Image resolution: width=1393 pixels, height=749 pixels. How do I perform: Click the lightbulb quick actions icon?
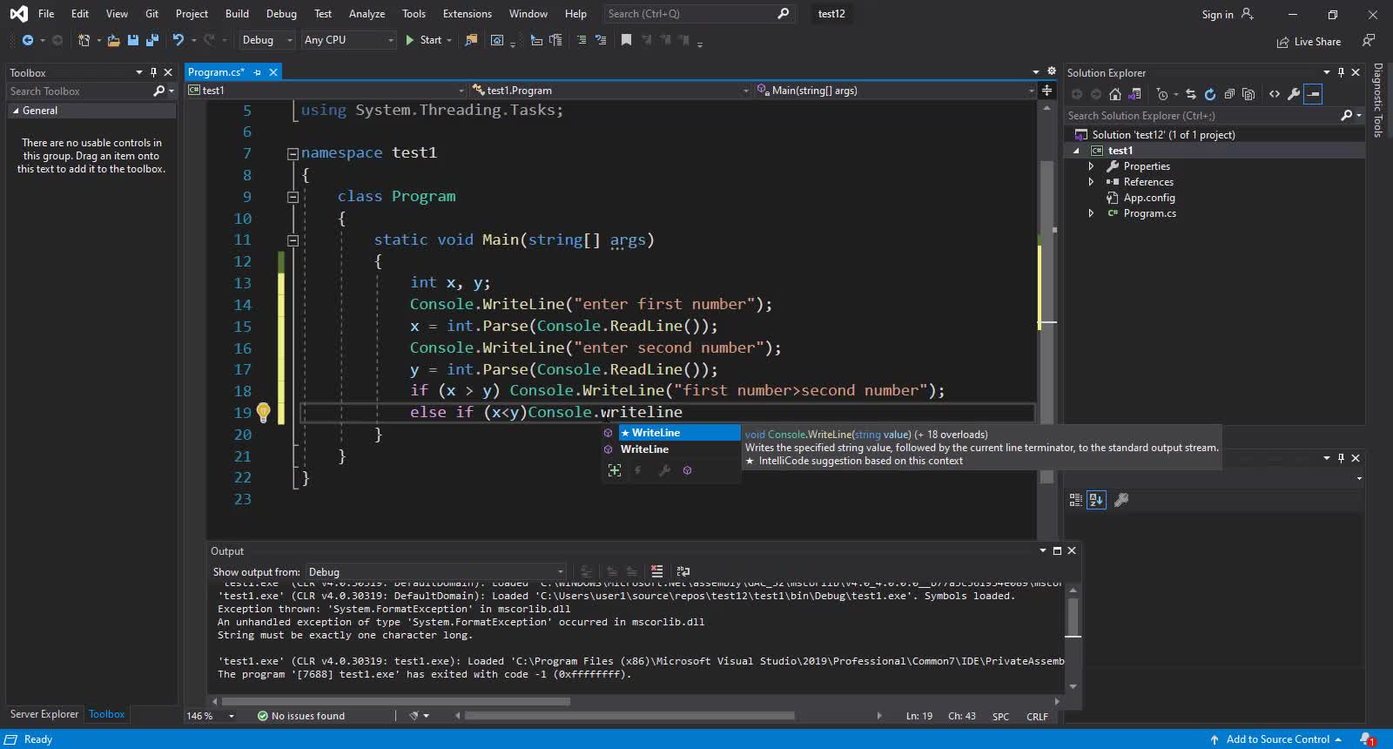tap(263, 412)
